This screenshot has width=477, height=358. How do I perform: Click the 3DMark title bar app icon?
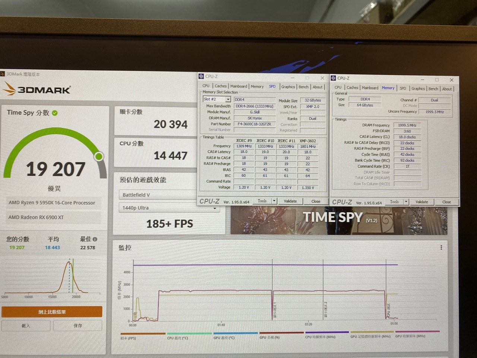[x=2, y=74]
